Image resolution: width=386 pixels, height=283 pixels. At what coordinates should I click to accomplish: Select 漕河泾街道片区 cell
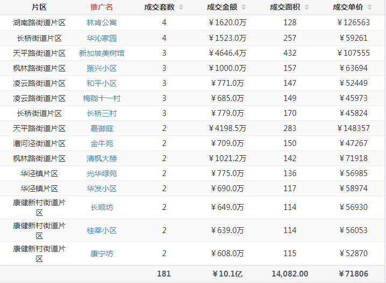coord(39,143)
